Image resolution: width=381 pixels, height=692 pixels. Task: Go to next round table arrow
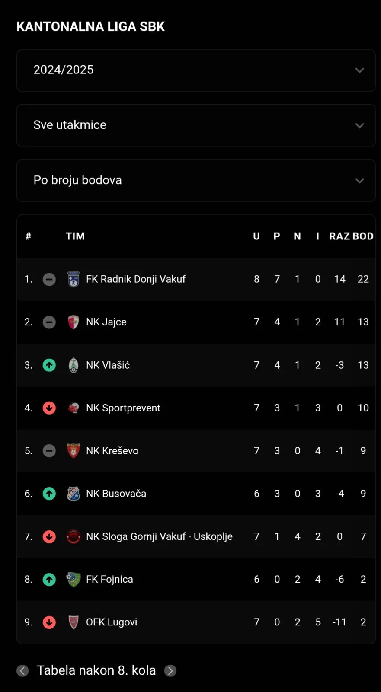pyautogui.click(x=170, y=670)
